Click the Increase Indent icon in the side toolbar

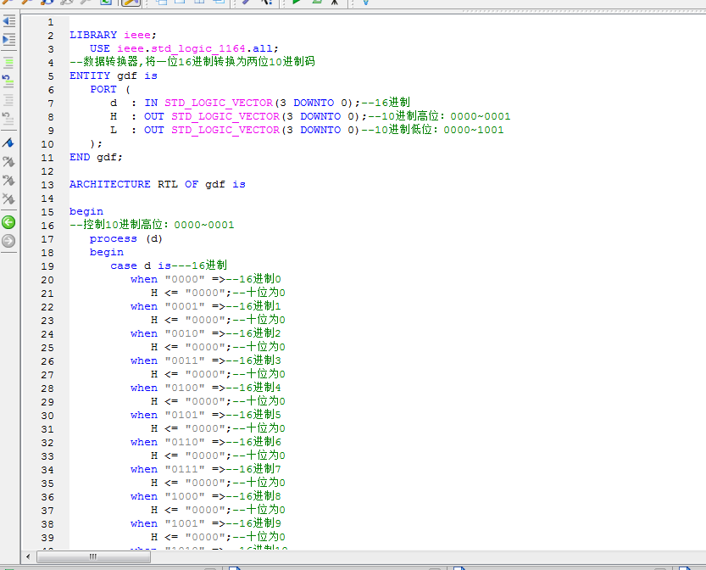pos(8,40)
